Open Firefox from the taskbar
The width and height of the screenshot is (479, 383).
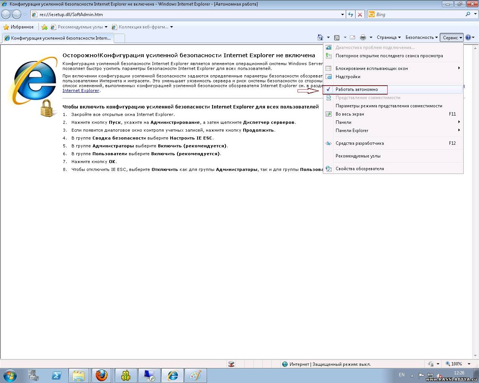point(101,375)
